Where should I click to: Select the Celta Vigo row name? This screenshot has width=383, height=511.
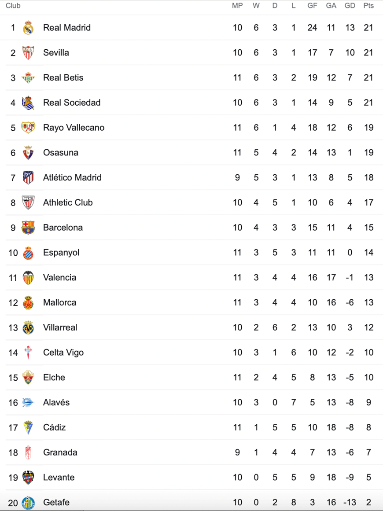(x=63, y=352)
